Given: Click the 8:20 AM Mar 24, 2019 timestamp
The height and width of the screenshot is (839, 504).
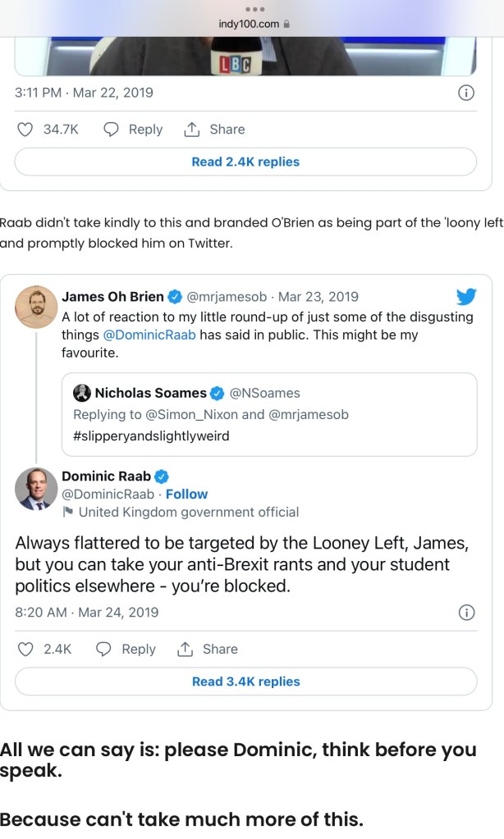Looking at the screenshot, I should click(86, 613).
